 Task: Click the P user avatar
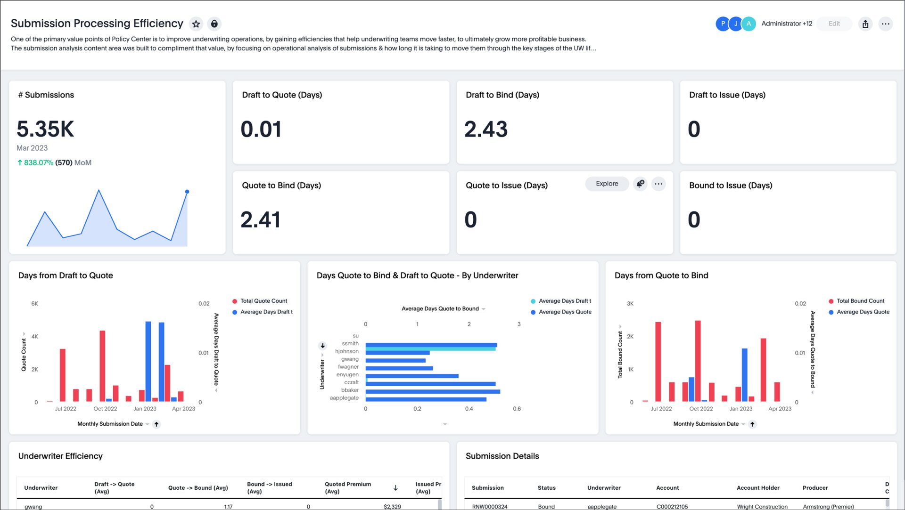[723, 24]
